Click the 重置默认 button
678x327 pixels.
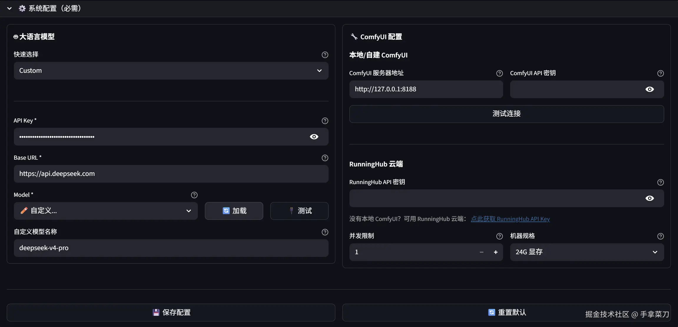(506, 313)
